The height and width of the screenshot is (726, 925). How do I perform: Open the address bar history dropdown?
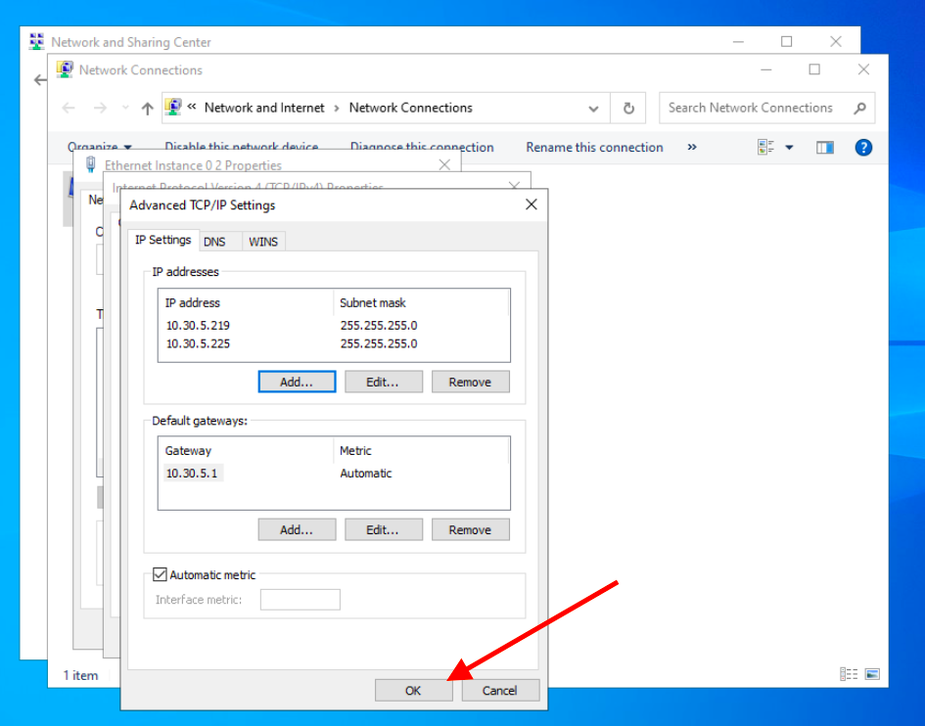coord(593,109)
